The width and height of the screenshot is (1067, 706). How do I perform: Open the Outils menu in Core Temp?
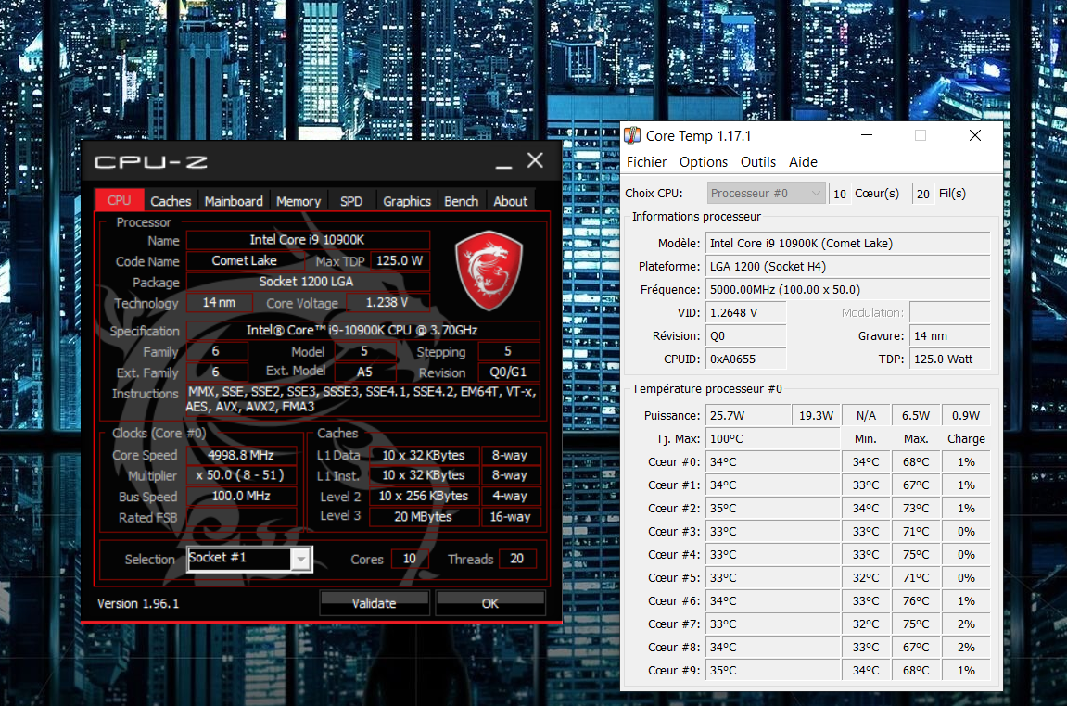point(758,162)
